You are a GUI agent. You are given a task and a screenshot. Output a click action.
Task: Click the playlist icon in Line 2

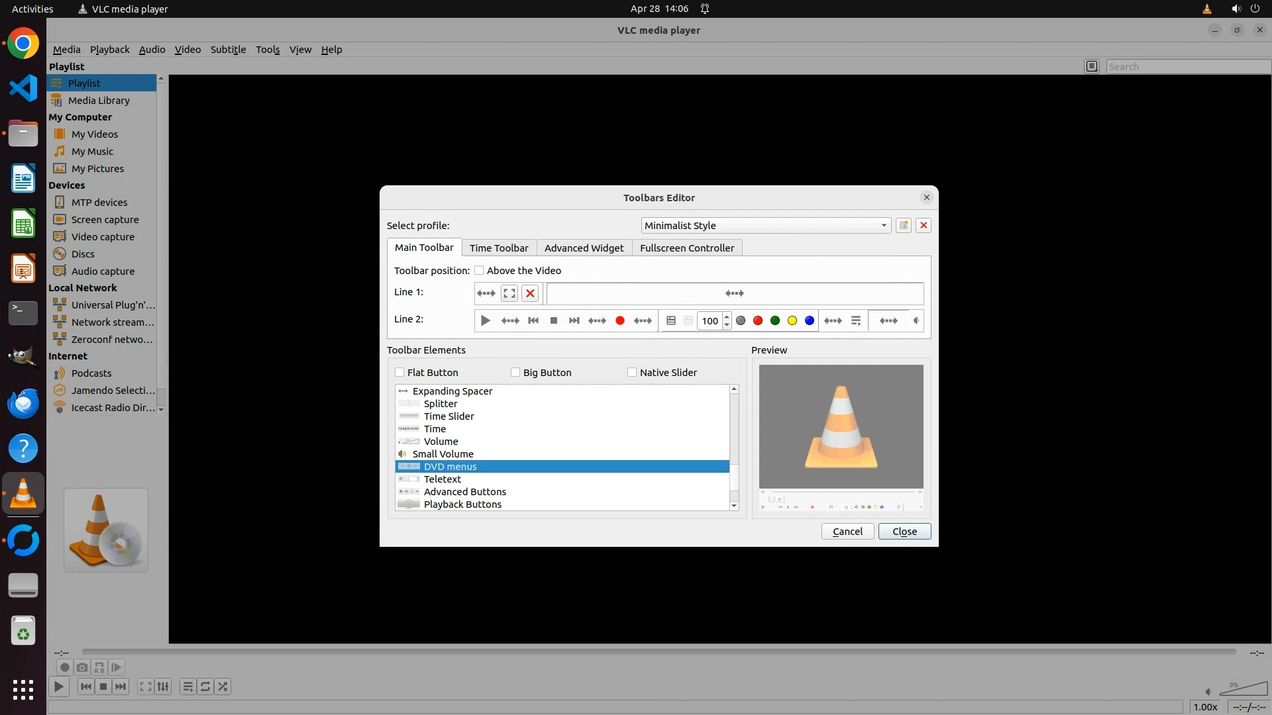[x=856, y=320]
